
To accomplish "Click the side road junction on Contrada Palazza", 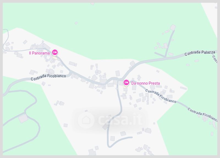I will (166, 57).
